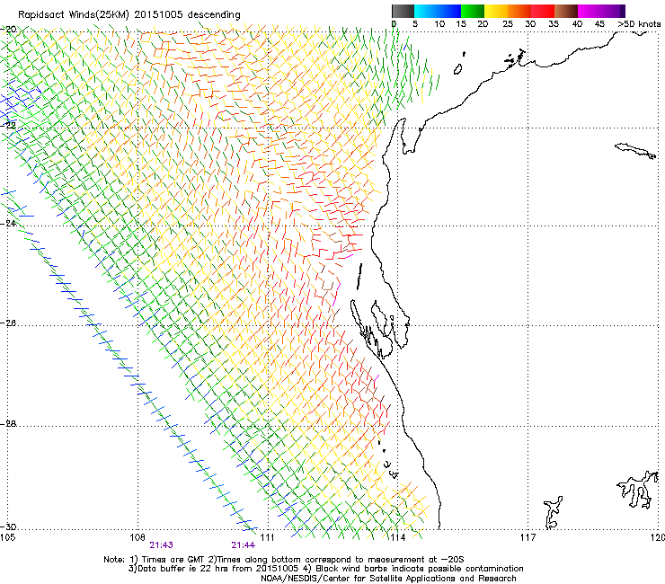Viewport: 665px width, 584px height.
Task: Click the yellow 20-25 knots legend band
Action: pos(496,11)
